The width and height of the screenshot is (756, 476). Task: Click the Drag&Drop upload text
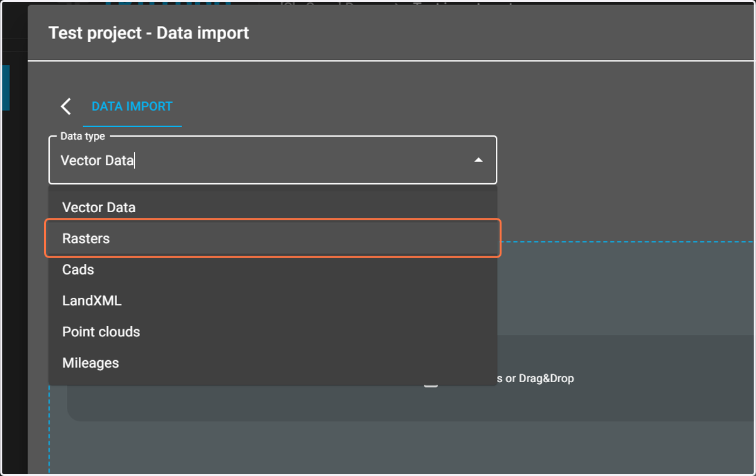coord(535,379)
